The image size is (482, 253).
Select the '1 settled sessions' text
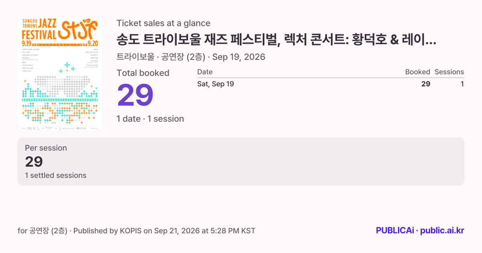click(x=55, y=175)
